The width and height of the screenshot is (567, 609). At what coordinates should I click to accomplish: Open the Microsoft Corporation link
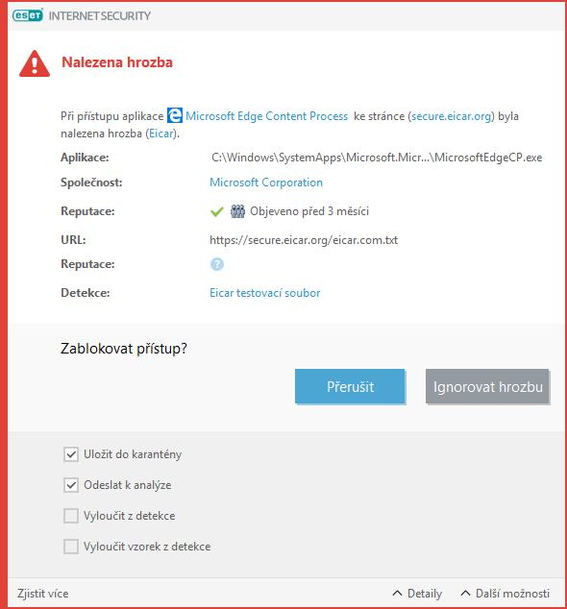(x=266, y=183)
